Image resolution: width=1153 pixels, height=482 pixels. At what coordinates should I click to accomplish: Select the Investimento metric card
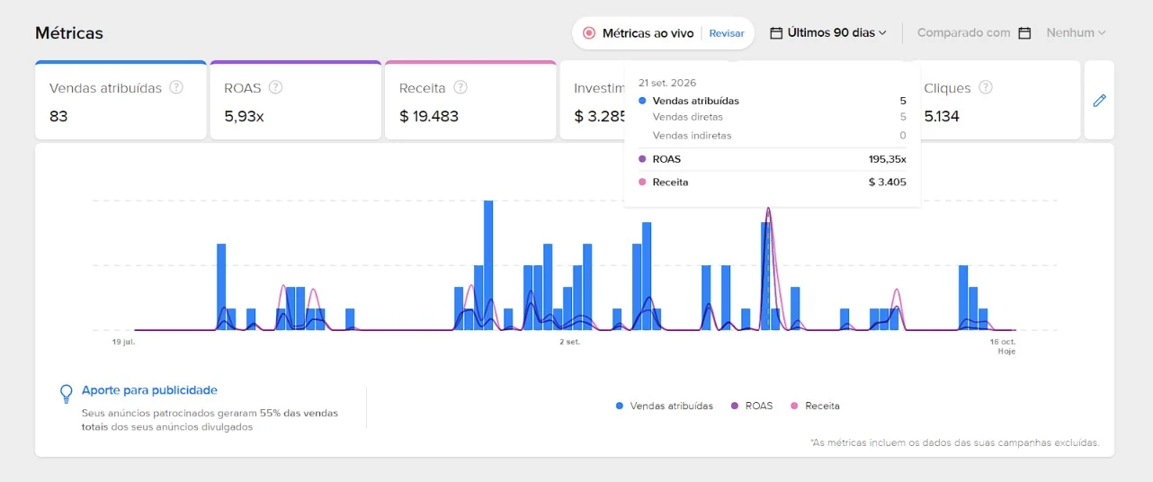592,100
